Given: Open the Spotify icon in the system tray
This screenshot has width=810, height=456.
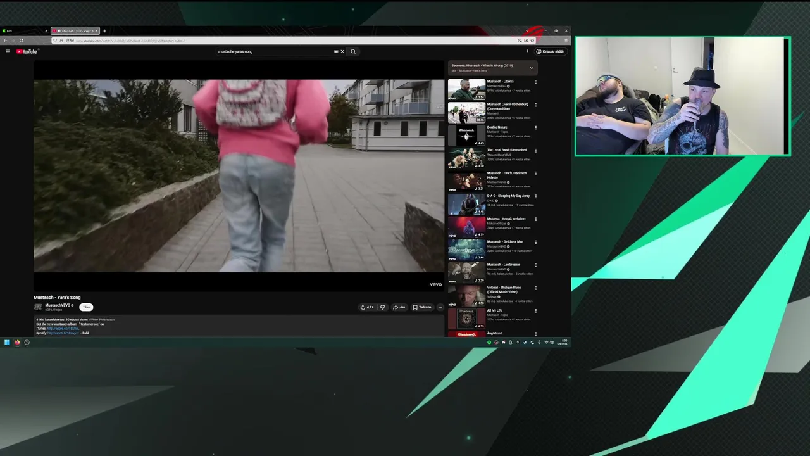Looking at the screenshot, I should pos(489,343).
